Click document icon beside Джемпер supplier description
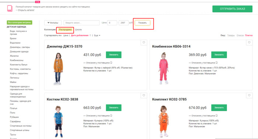 (111, 63)
